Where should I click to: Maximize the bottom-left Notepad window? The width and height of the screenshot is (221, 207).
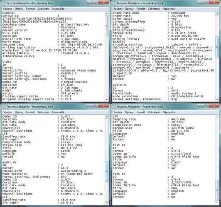tap(96, 106)
